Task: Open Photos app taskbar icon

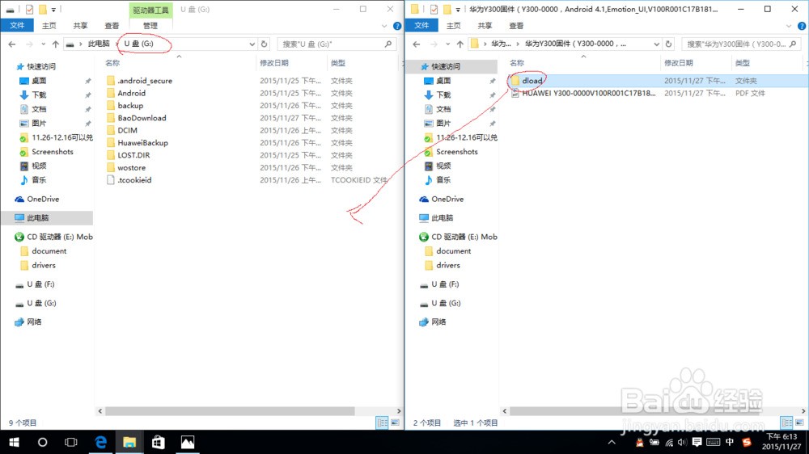Action: click(188, 442)
